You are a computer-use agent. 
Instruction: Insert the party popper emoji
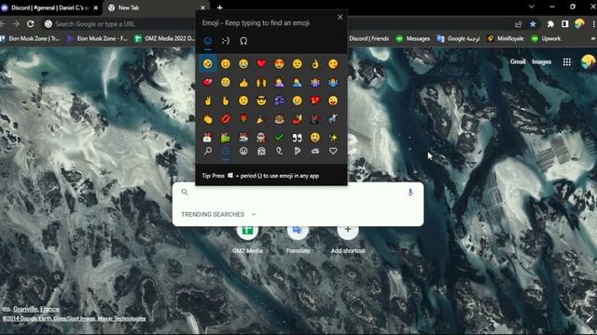[x=261, y=119]
